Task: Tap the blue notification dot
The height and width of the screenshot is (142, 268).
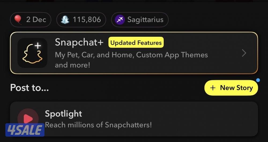Action: click(258, 80)
